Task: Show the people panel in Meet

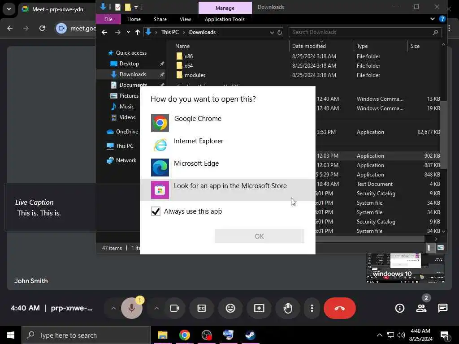Action: tap(421, 308)
